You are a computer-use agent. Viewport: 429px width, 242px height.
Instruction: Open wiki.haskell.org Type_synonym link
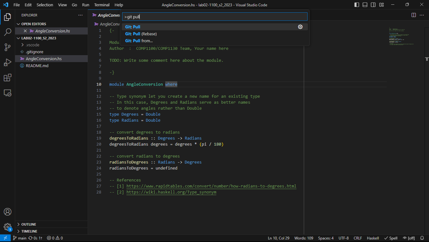click(x=171, y=192)
